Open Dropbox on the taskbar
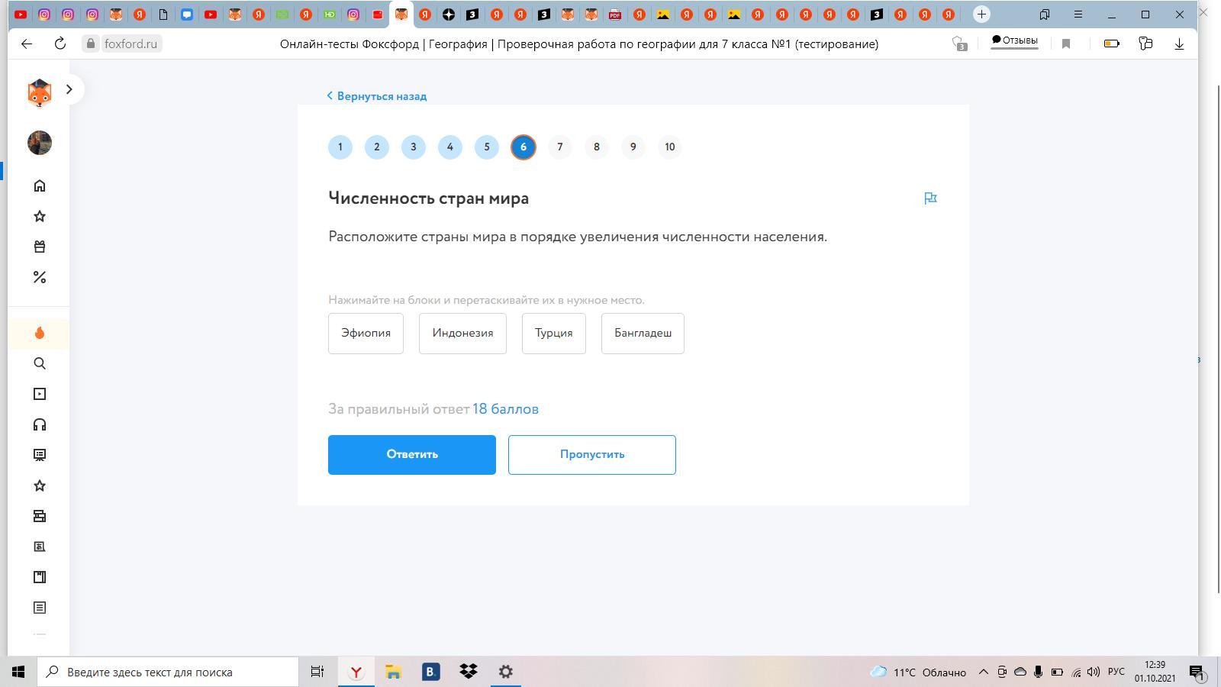The image size is (1221, 687). coord(468,672)
